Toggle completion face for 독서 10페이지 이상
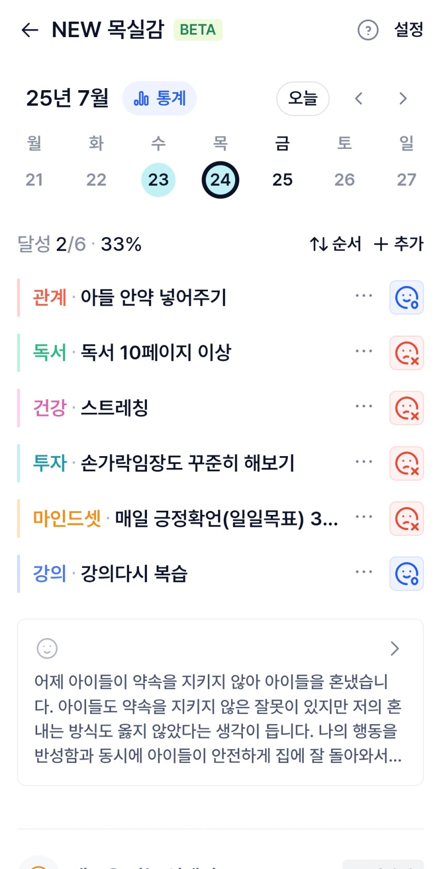Viewport: 441px width, 869px height. [406, 353]
